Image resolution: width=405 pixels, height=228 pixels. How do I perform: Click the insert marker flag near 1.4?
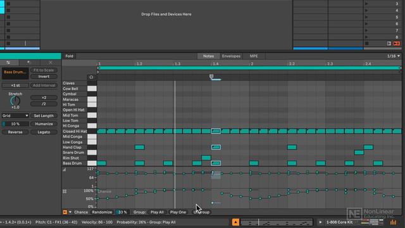(211, 76)
